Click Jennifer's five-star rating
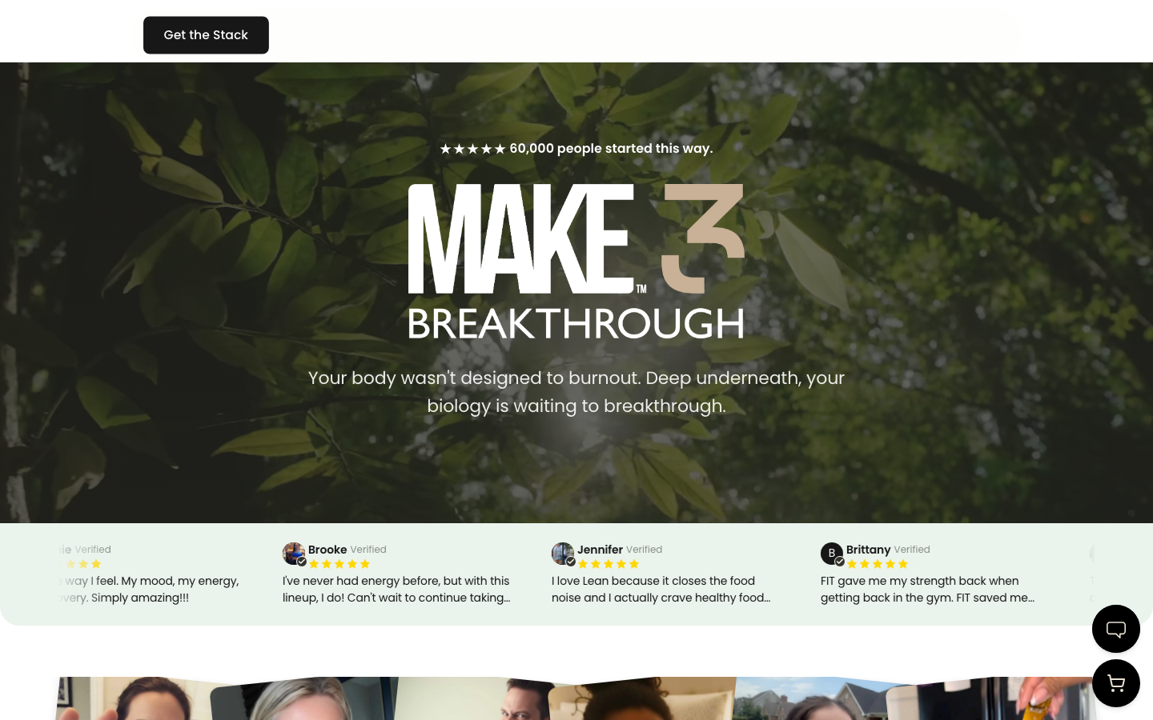This screenshot has height=720, width=1153. [x=609, y=564]
